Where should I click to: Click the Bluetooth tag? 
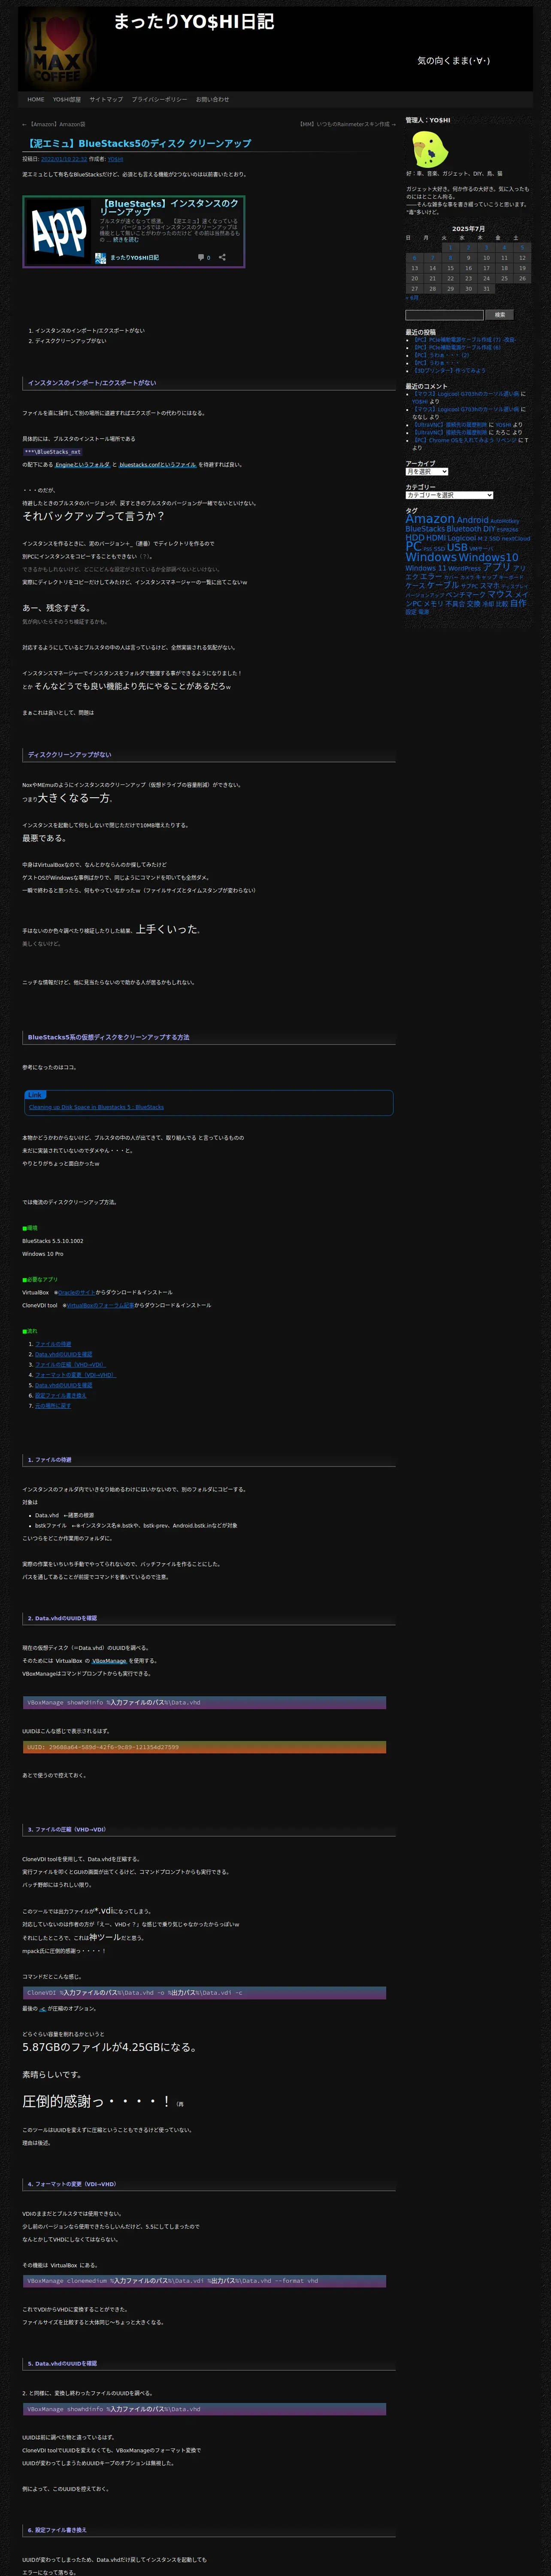pos(464,529)
